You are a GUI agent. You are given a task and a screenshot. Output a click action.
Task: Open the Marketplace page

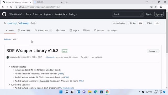(61, 14)
